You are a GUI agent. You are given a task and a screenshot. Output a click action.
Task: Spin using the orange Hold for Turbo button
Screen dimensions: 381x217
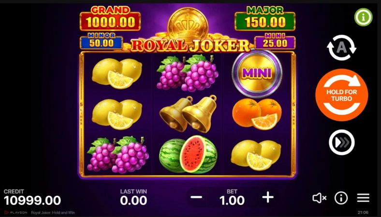point(342,95)
